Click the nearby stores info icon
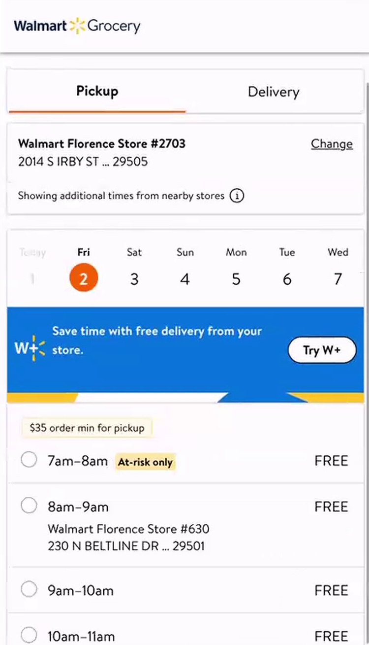This screenshot has height=645, width=369. 237,196
